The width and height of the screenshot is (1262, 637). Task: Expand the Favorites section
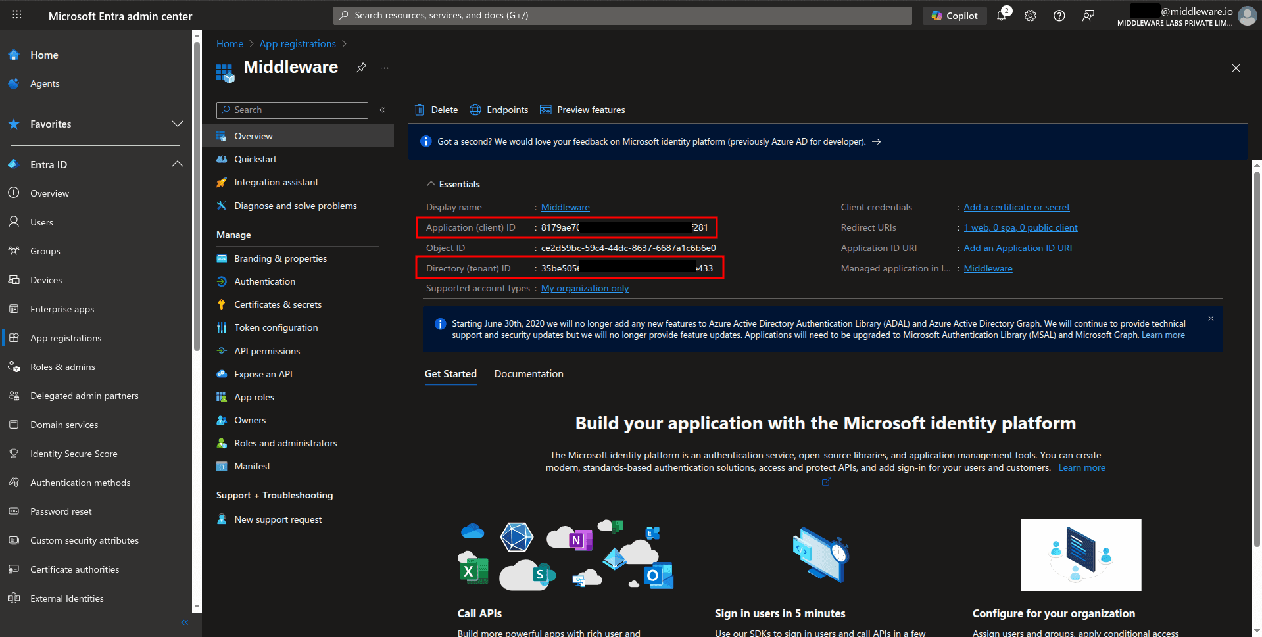pos(177,124)
